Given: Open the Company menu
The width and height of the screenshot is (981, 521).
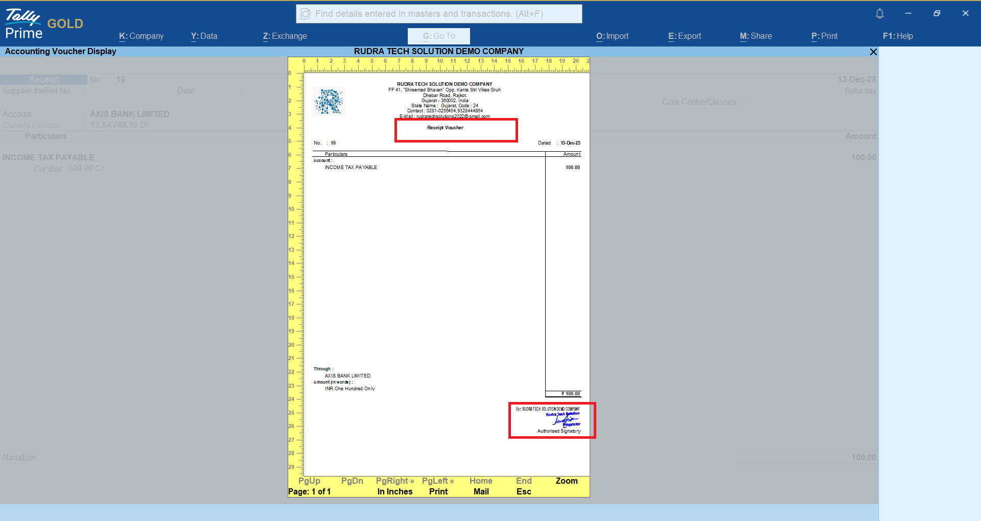Looking at the screenshot, I should pyautogui.click(x=141, y=36).
